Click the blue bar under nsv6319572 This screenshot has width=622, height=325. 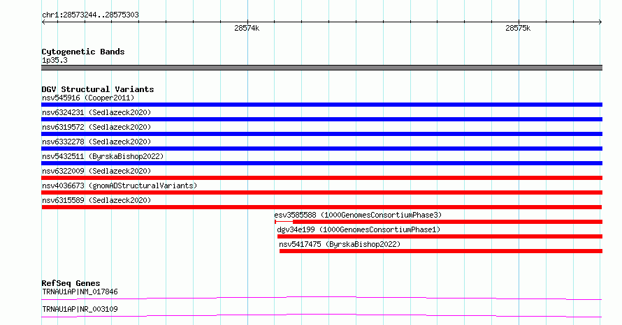point(321,134)
